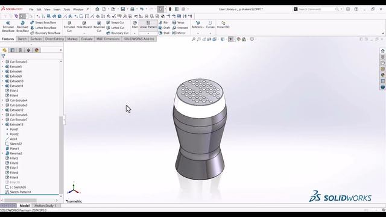Open the Edit menu
The height and width of the screenshot is (217, 386).
(39, 10)
